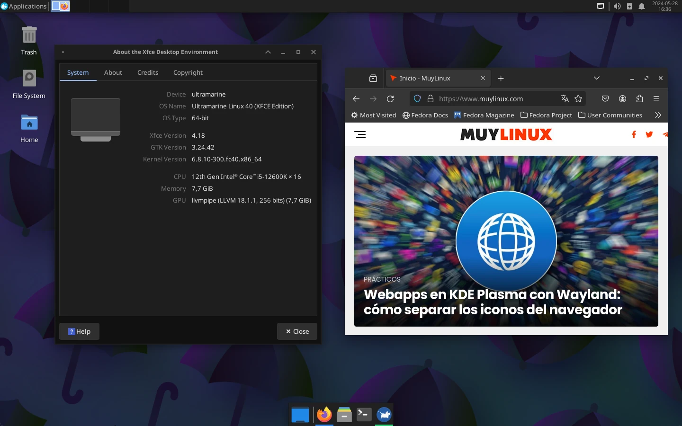Launch terminal from the dock
682x426 pixels.
[x=364, y=415]
